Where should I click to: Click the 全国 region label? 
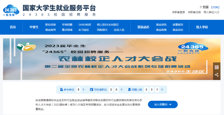[205, 7]
